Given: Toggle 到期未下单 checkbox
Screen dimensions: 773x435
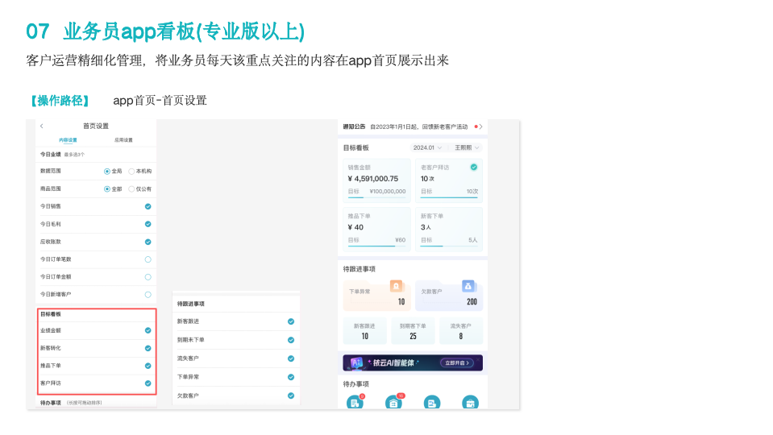Looking at the screenshot, I should coord(291,340).
